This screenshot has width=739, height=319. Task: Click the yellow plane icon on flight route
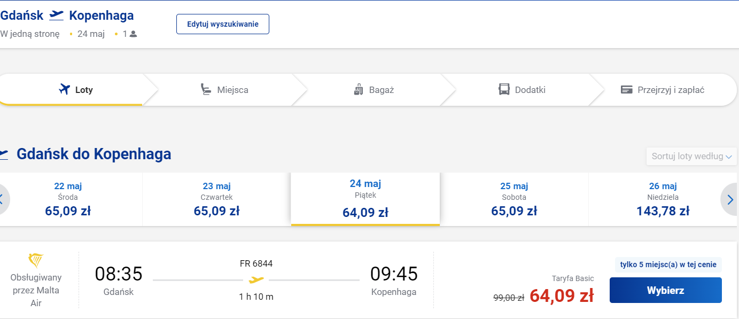click(x=256, y=280)
